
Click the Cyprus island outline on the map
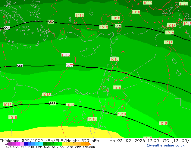pos(90,51)
